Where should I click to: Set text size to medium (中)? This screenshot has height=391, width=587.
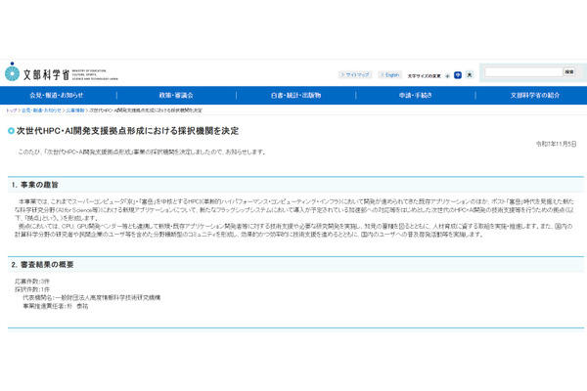[458, 75]
